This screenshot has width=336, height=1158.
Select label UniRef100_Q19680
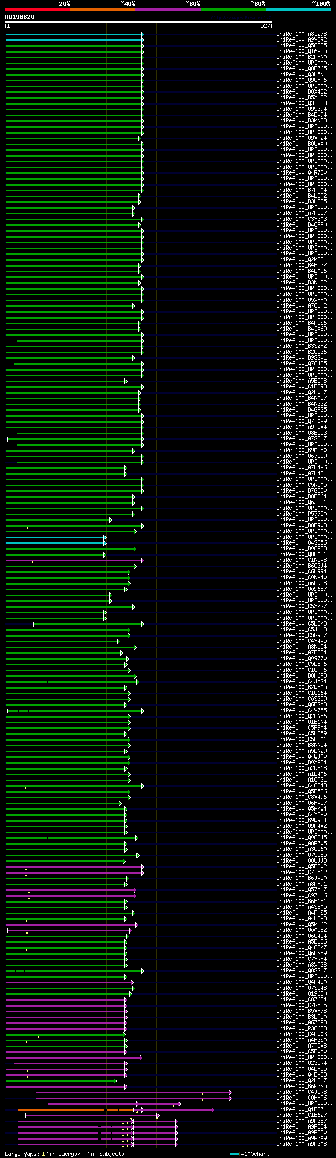pos(301,993)
